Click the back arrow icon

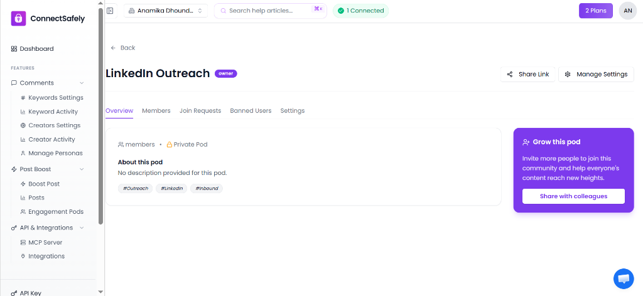coord(113,48)
